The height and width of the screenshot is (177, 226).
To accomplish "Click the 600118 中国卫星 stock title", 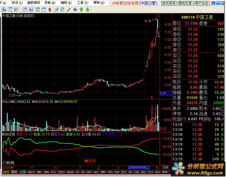I will pyautogui.click(x=197, y=17).
